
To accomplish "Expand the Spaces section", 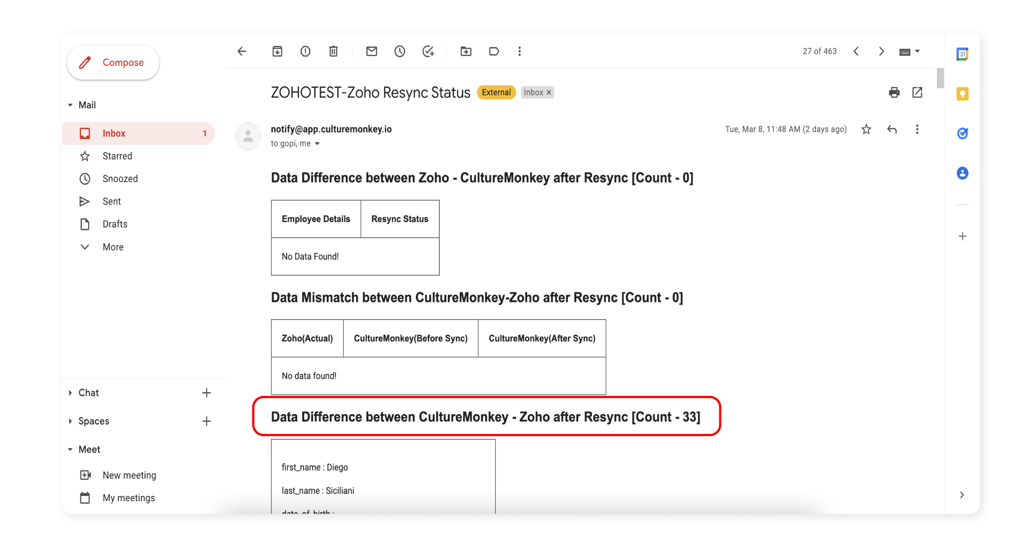I will [x=70, y=421].
